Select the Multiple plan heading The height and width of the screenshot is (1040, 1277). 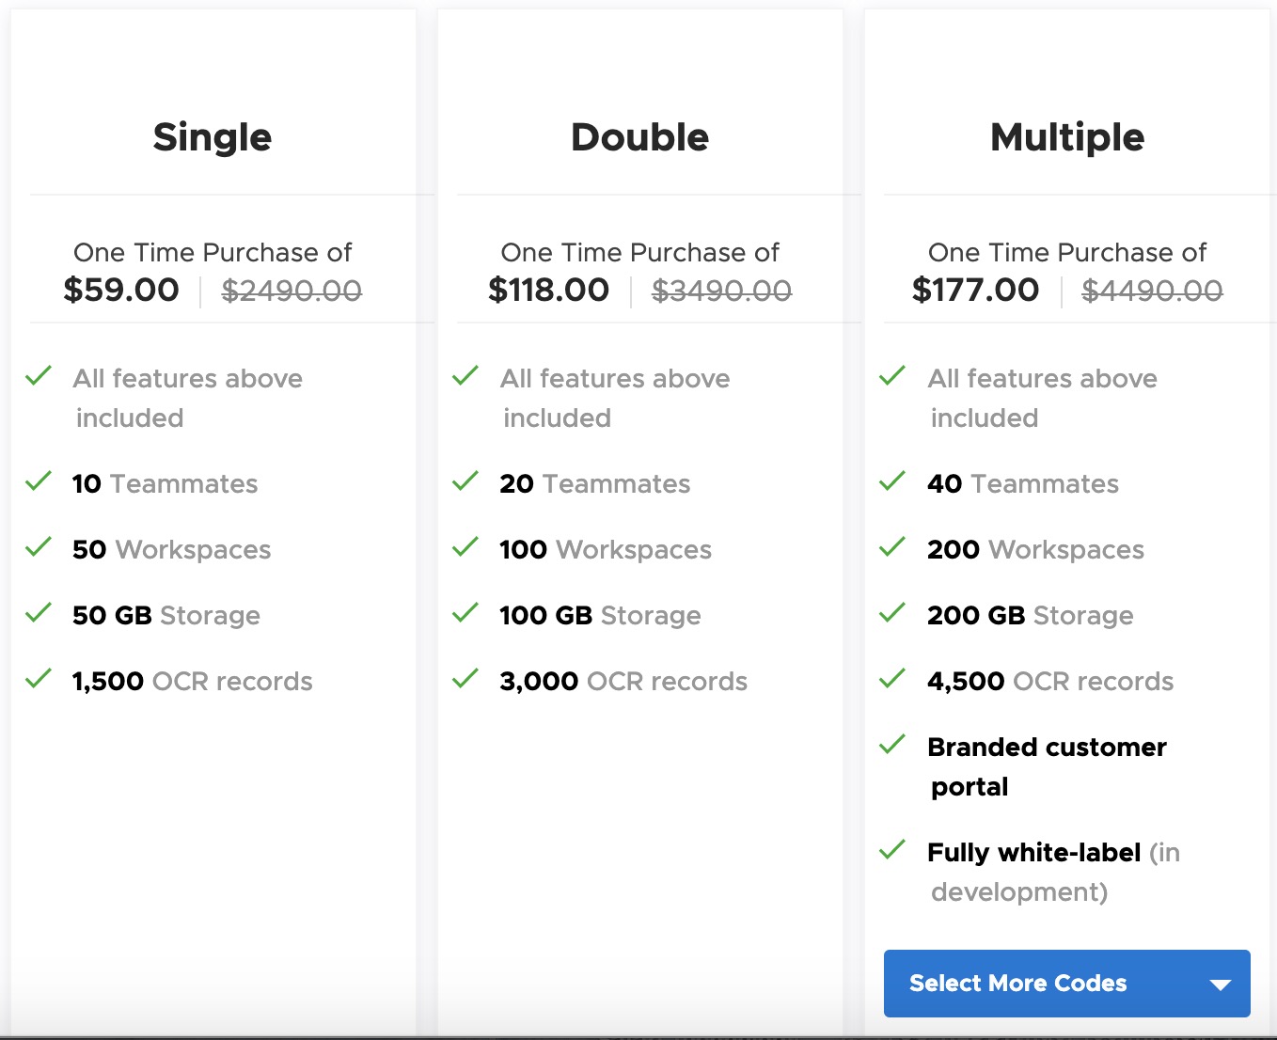point(1067,137)
